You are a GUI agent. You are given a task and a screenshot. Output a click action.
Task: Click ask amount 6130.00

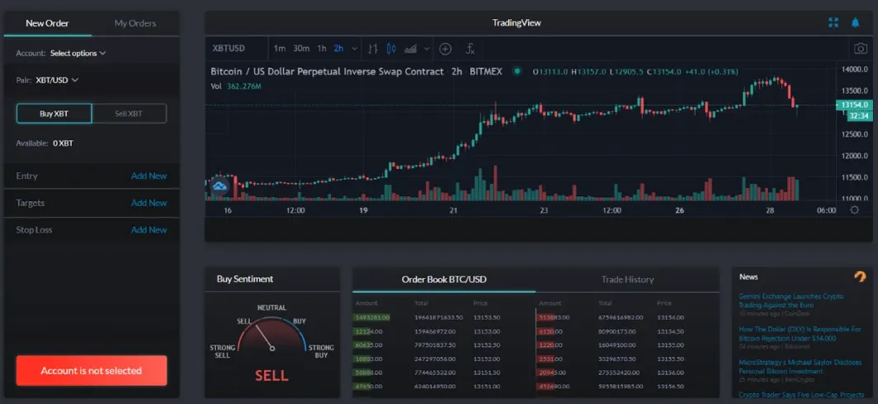click(550, 331)
